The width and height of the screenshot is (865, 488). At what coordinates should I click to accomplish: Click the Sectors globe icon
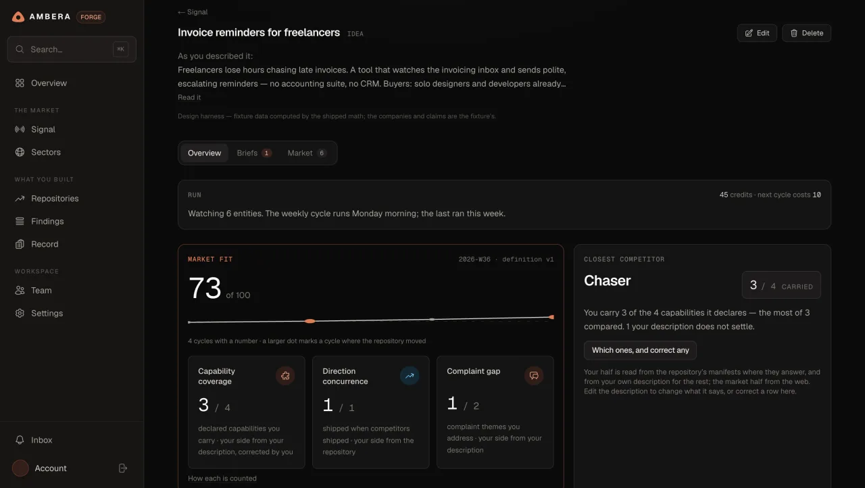coord(20,152)
